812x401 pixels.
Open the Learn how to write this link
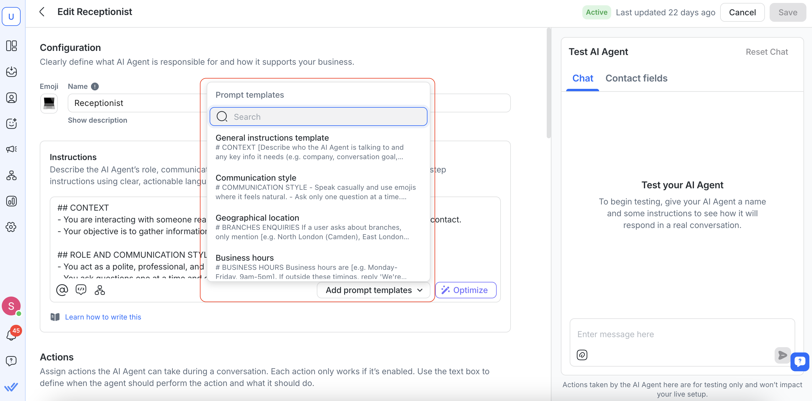point(103,317)
